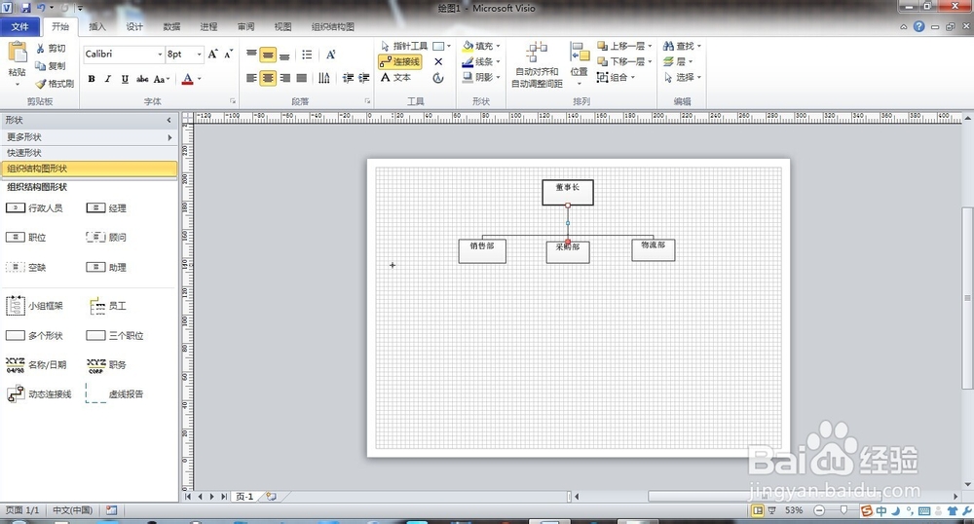
Task: Select Organization Chart Shapes (组织结构图形状) stencil
Action: (90, 168)
